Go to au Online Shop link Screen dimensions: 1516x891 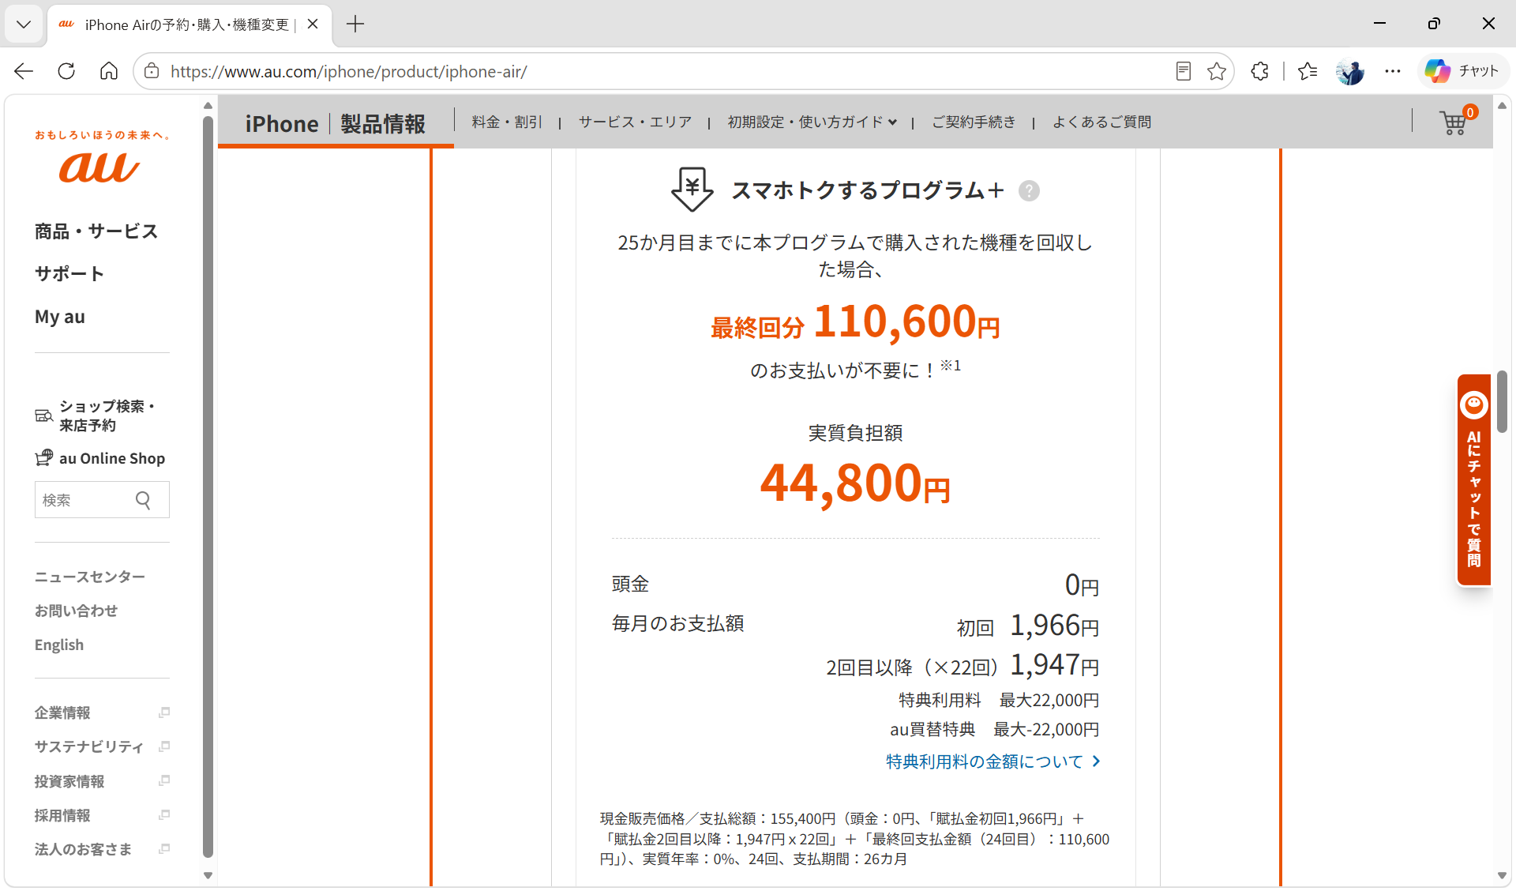(112, 458)
